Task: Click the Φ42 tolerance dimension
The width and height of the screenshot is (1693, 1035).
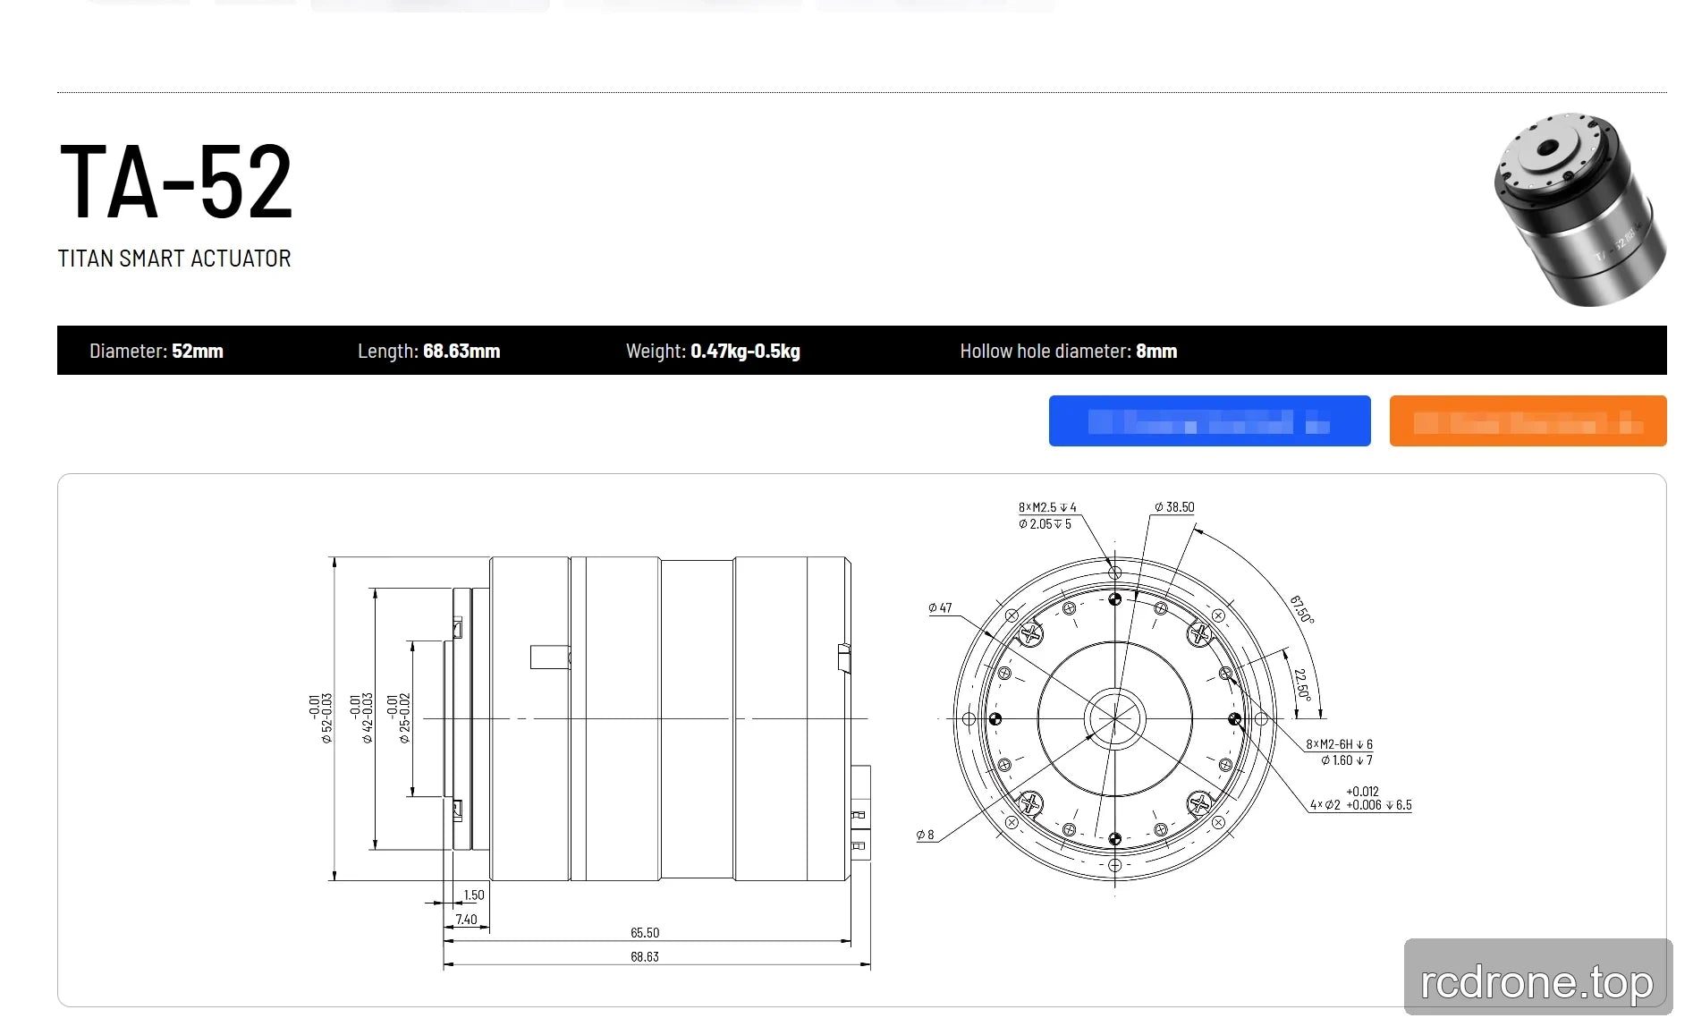Action: pos(361,718)
